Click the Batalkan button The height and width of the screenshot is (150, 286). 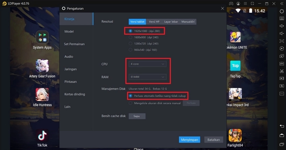214,140
